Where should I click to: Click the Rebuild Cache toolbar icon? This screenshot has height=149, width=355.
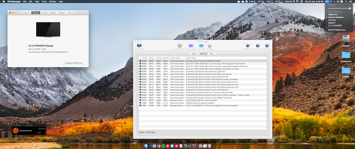(x=191, y=46)
